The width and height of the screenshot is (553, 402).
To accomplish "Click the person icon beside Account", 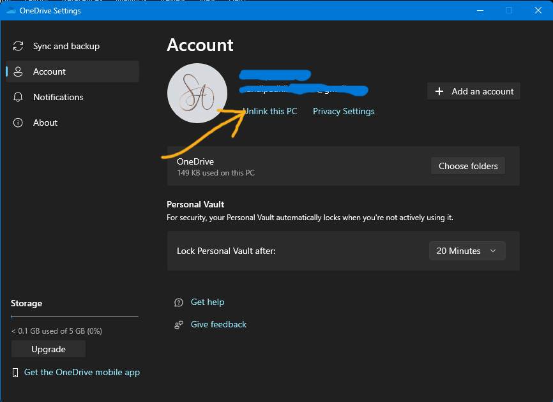I will pos(18,71).
